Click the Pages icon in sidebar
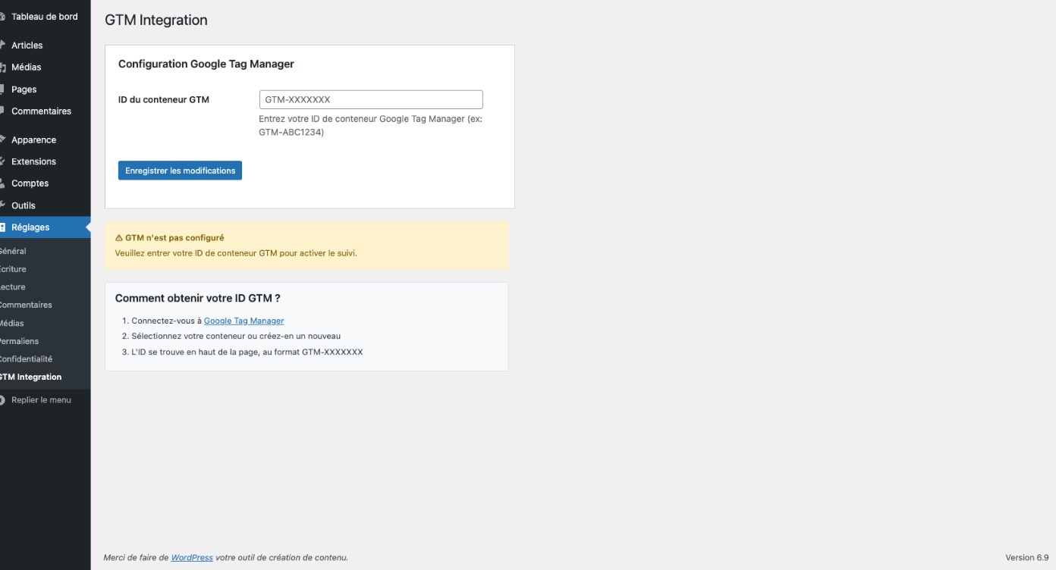 (2, 89)
